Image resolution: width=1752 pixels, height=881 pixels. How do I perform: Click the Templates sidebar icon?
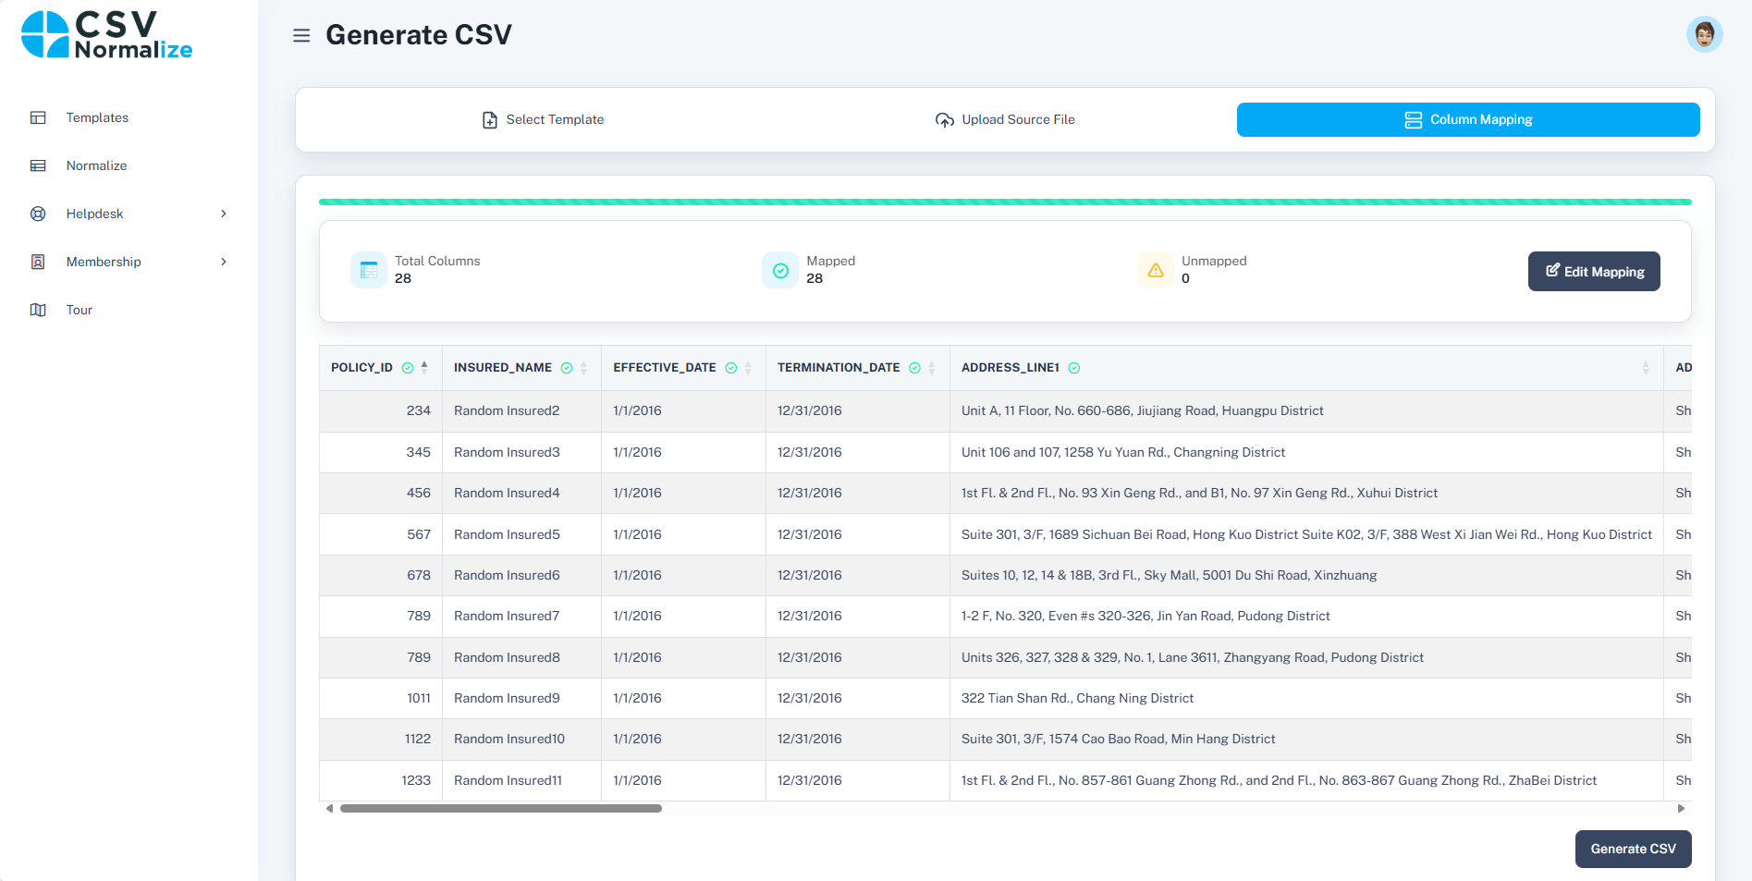point(38,117)
